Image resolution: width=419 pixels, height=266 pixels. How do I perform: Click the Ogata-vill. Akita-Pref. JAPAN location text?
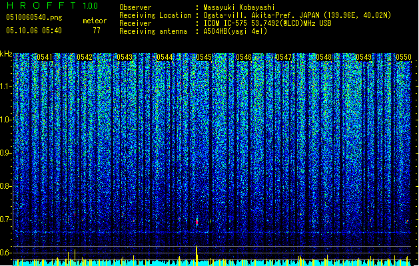point(297,15)
